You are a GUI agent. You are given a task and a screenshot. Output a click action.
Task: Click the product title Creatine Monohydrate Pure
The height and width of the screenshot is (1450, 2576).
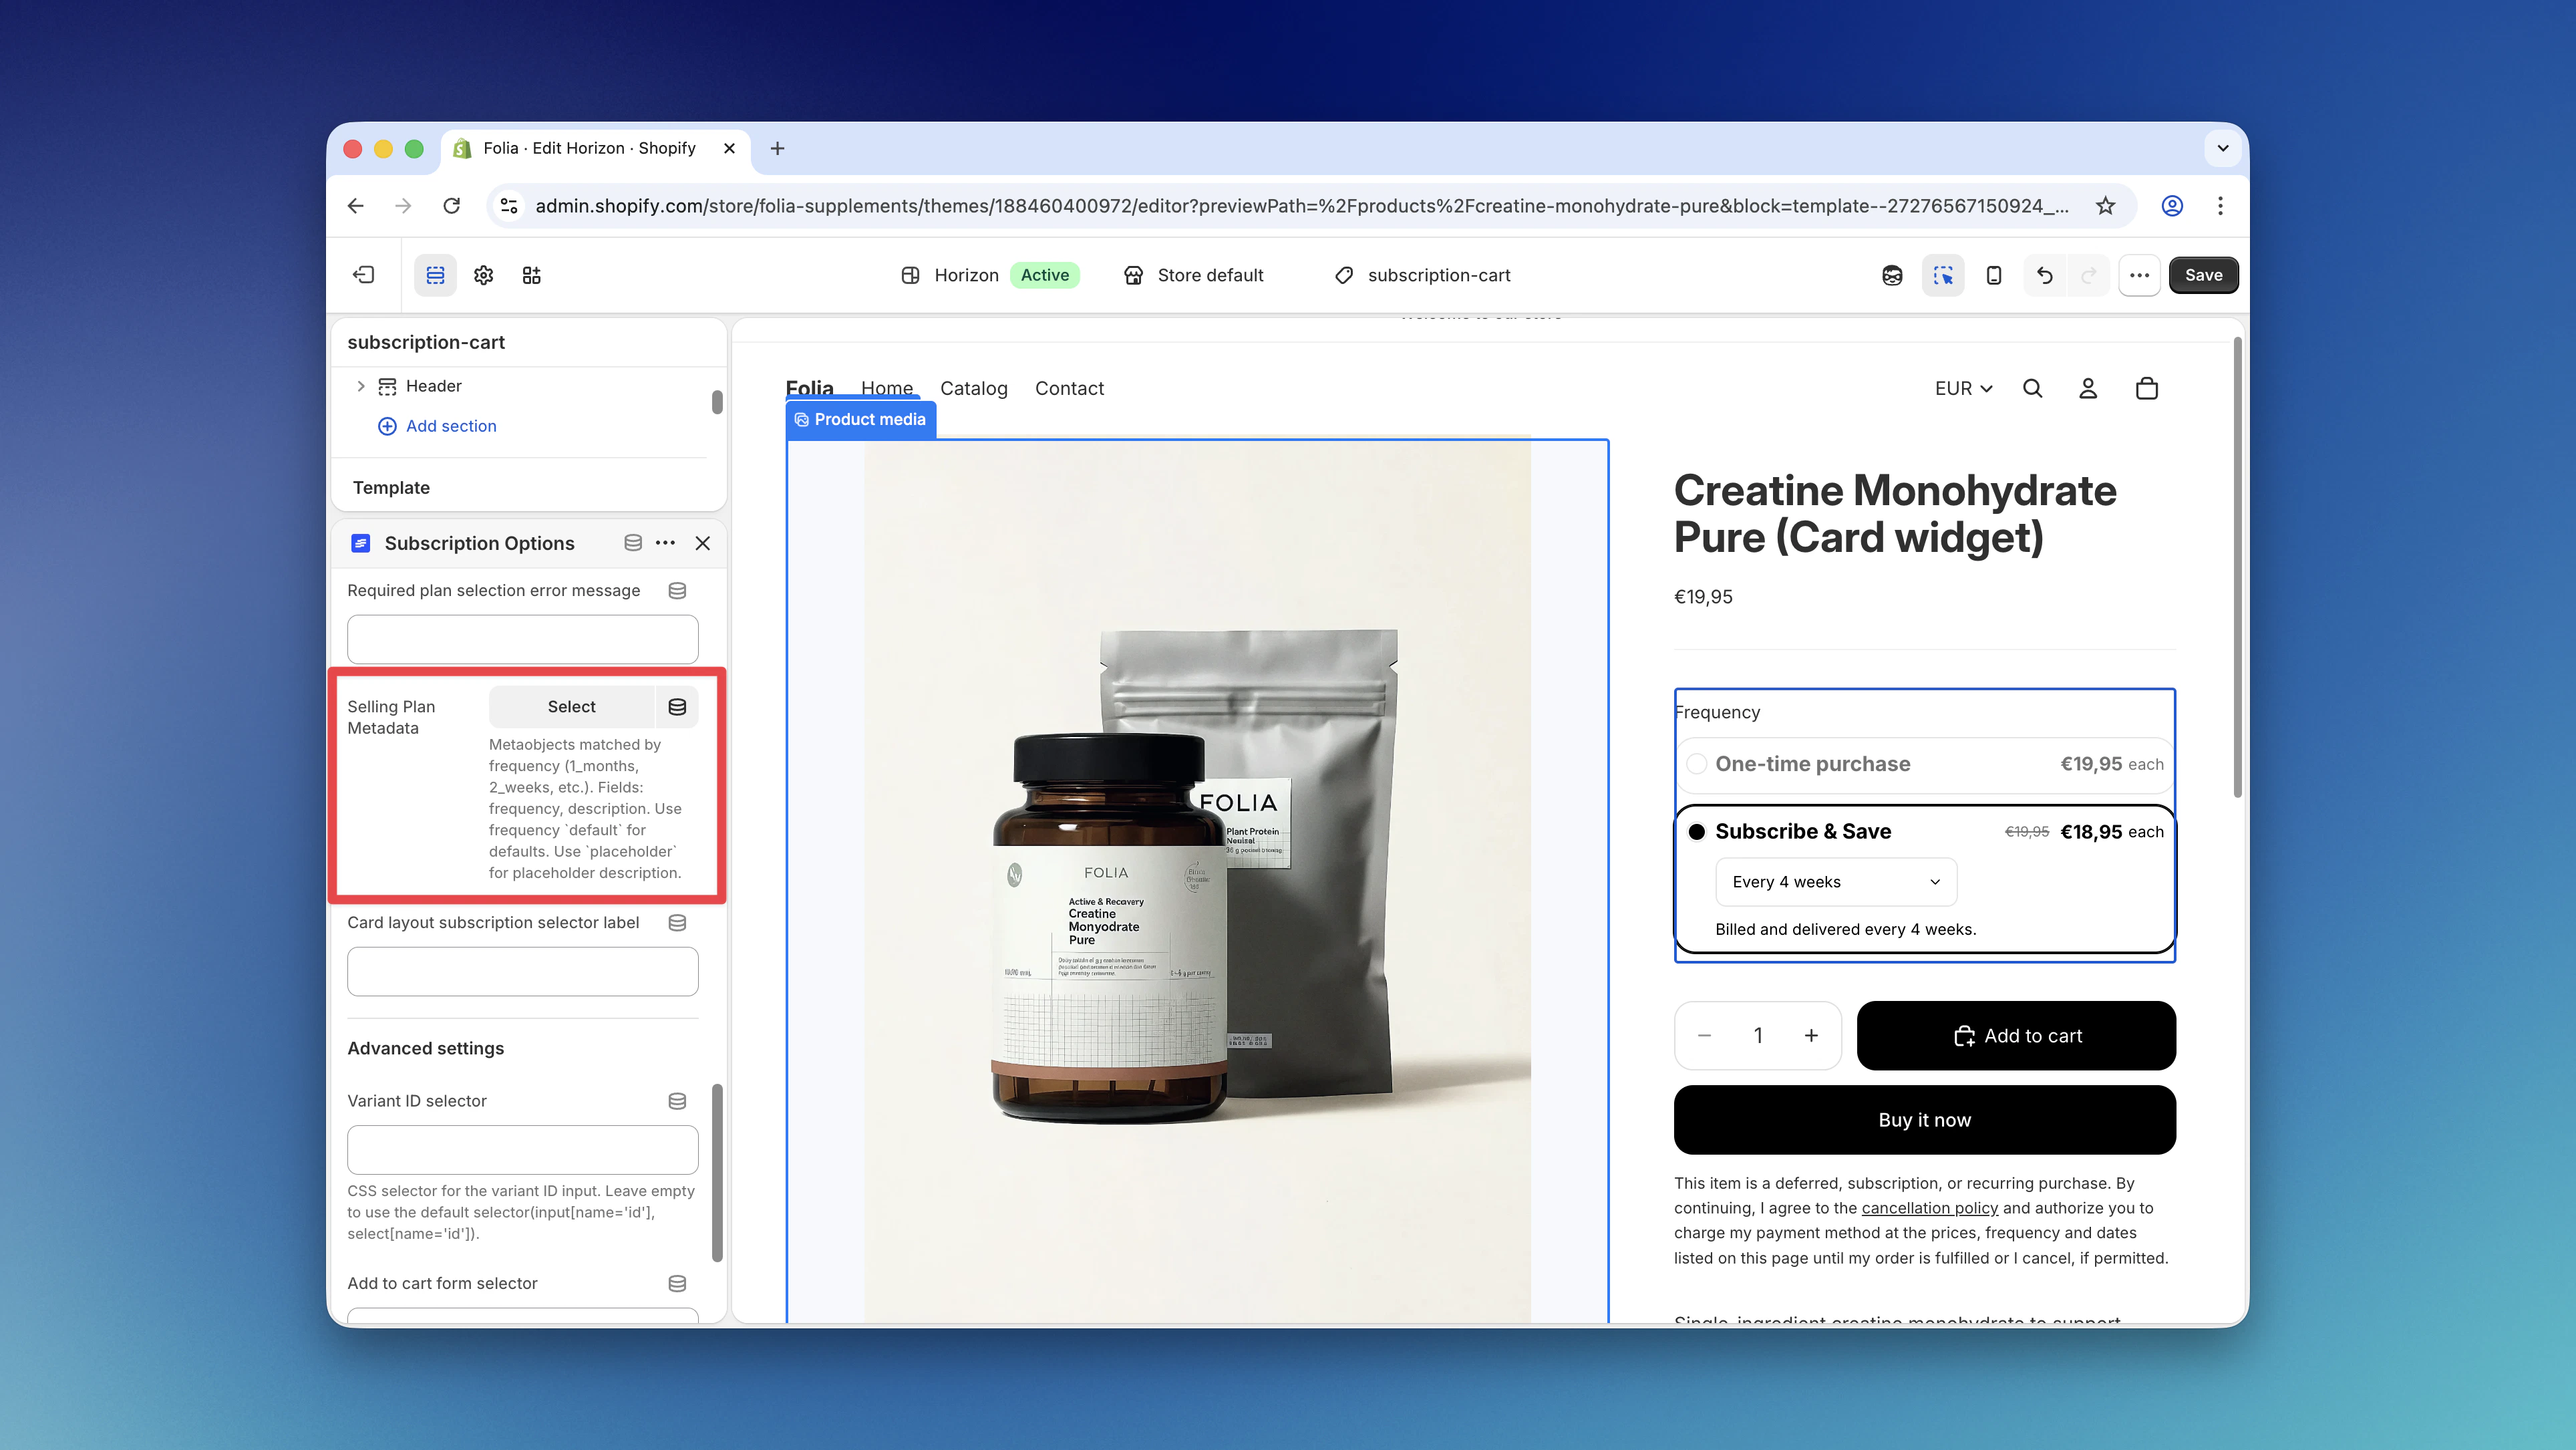[1895, 514]
